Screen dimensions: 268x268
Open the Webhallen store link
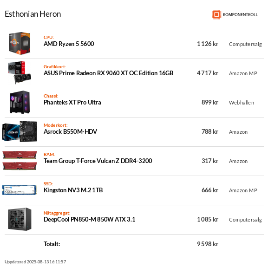click(242, 103)
